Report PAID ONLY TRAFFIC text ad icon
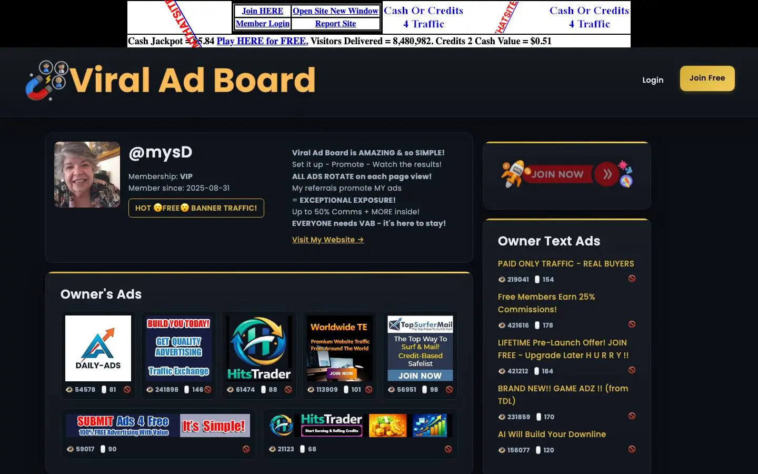This screenshot has width=758, height=474. coord(632,279)
